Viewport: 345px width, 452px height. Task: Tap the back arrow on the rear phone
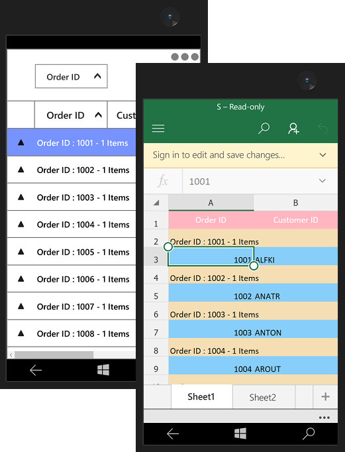pyautogui.click(x=36, y=370)
